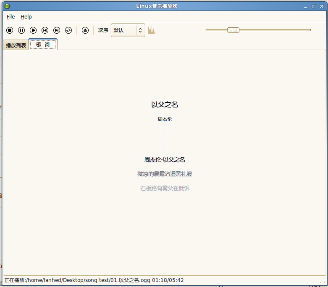The height and width of the screenshot is (287, 328).
Task: Pause the playing track
Action: 21,30
